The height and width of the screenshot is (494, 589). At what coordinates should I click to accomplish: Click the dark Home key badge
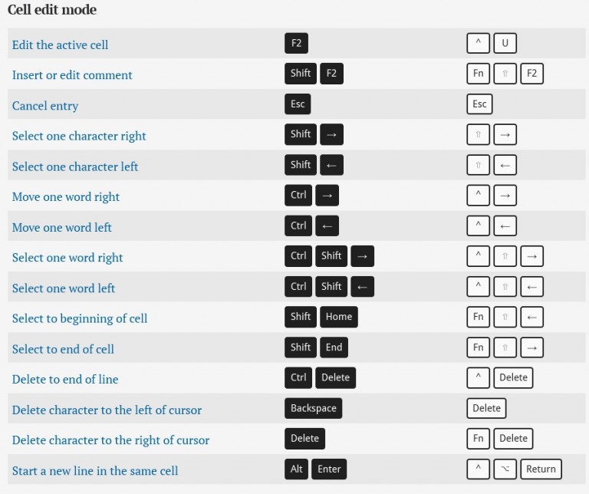[338, 317]
